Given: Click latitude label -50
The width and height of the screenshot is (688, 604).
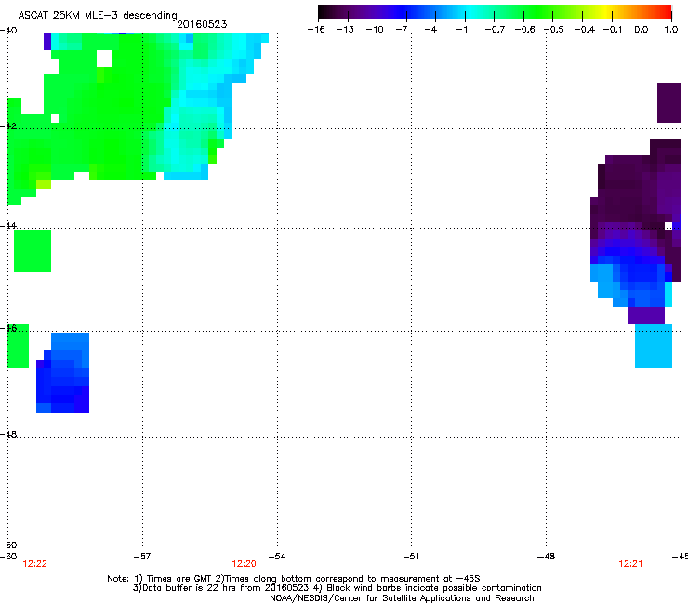Looking at the screenshot, I should 8,545.
